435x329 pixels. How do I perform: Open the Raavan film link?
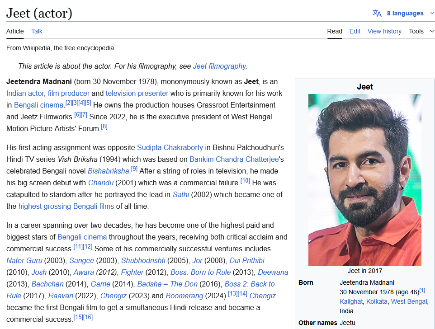[61, 296]
